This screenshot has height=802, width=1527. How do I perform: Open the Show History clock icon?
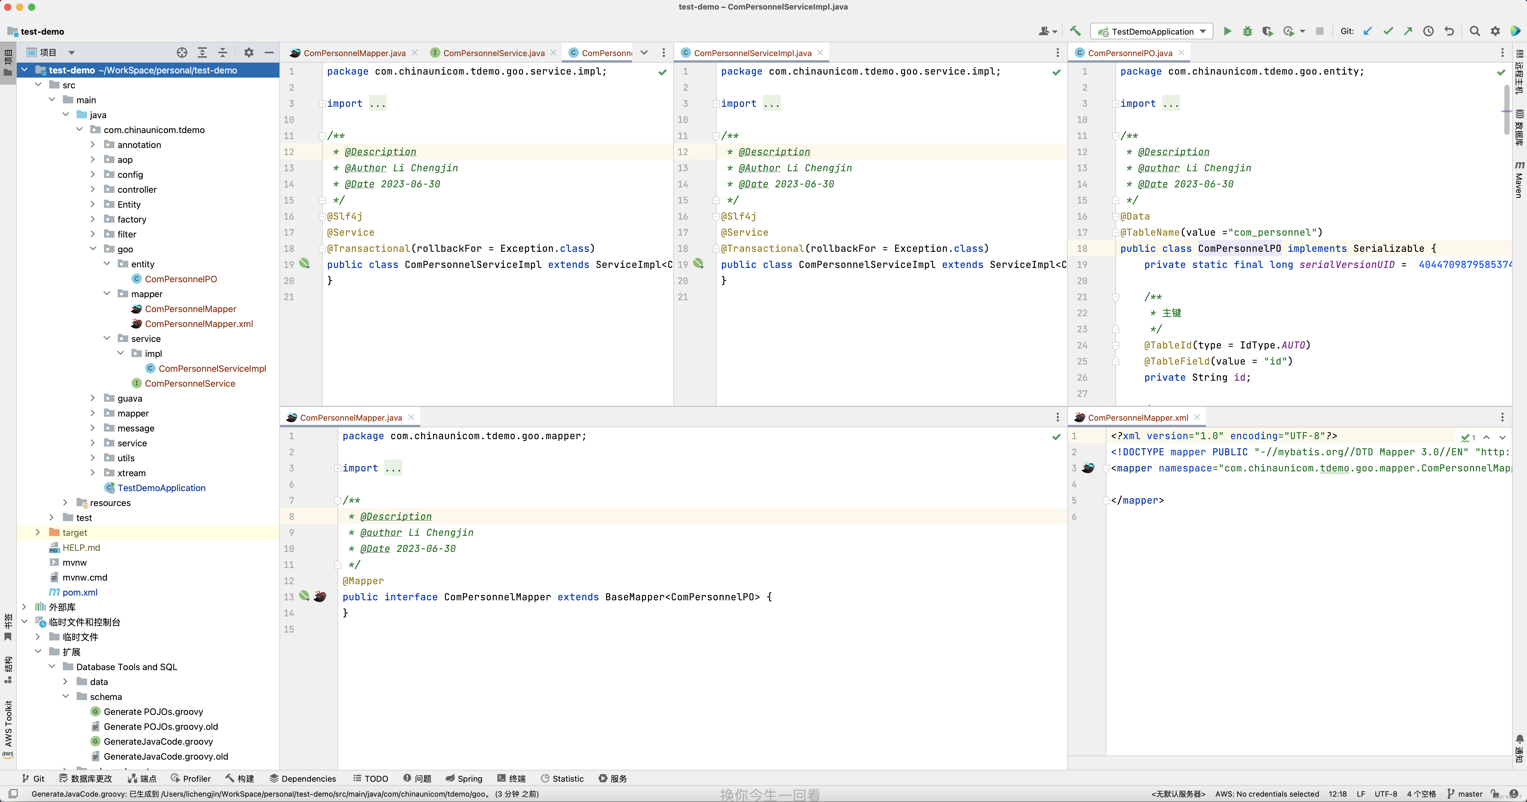click(1429, 31)
